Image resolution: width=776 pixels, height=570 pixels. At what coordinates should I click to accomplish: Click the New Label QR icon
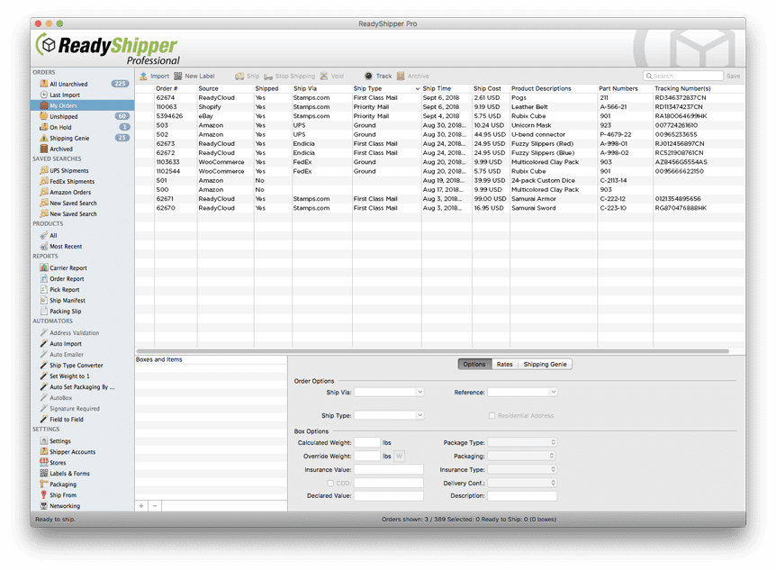tap(177, 76)
